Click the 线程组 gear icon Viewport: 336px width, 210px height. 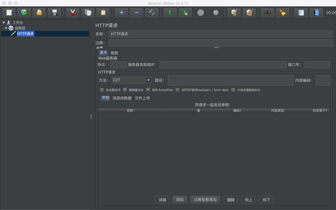tap(11, 28)
